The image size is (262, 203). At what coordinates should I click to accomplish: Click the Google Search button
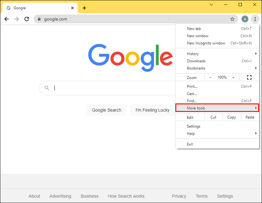[107, 110]
